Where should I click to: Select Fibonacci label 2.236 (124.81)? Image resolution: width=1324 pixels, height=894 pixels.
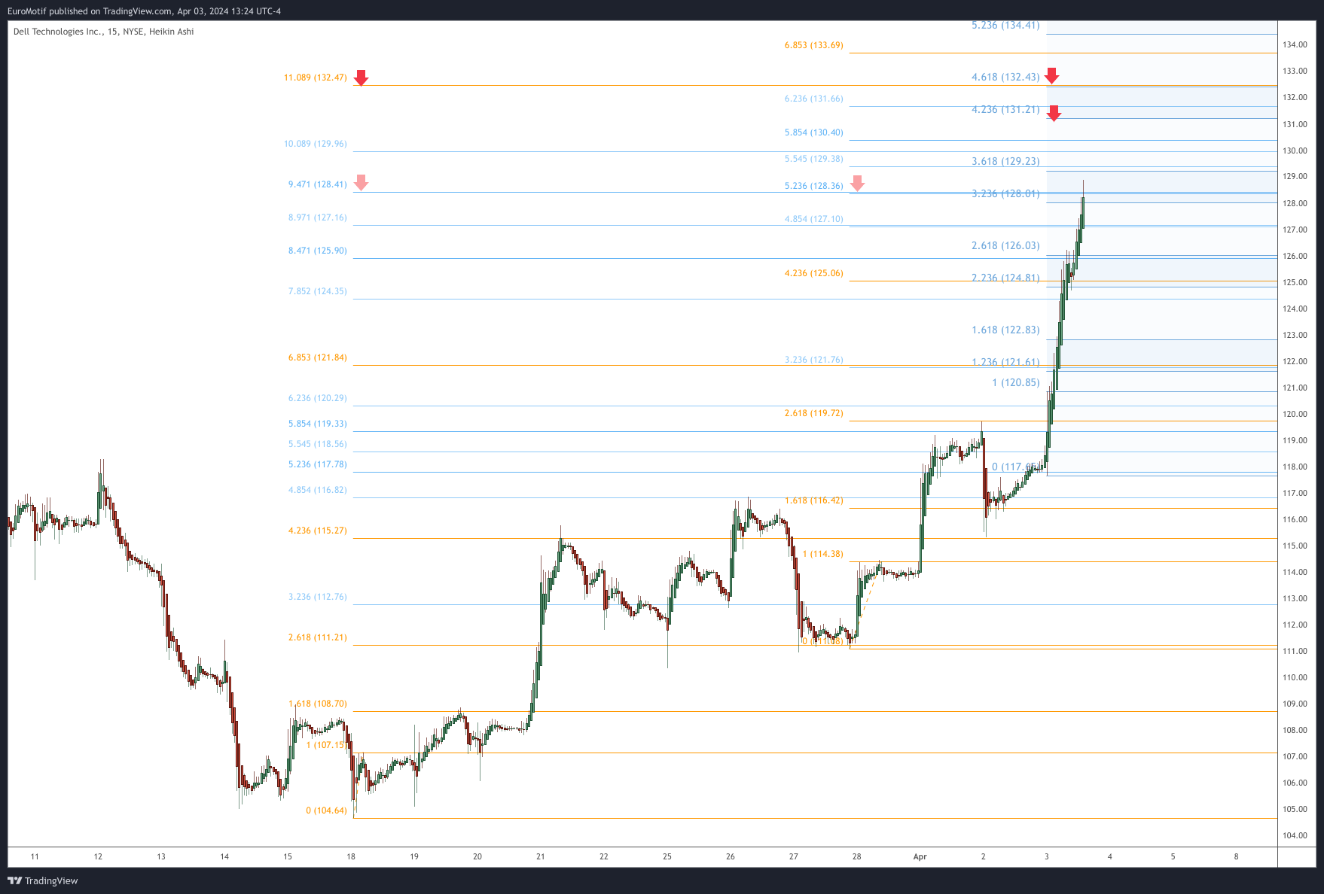tap(1005, 278)
